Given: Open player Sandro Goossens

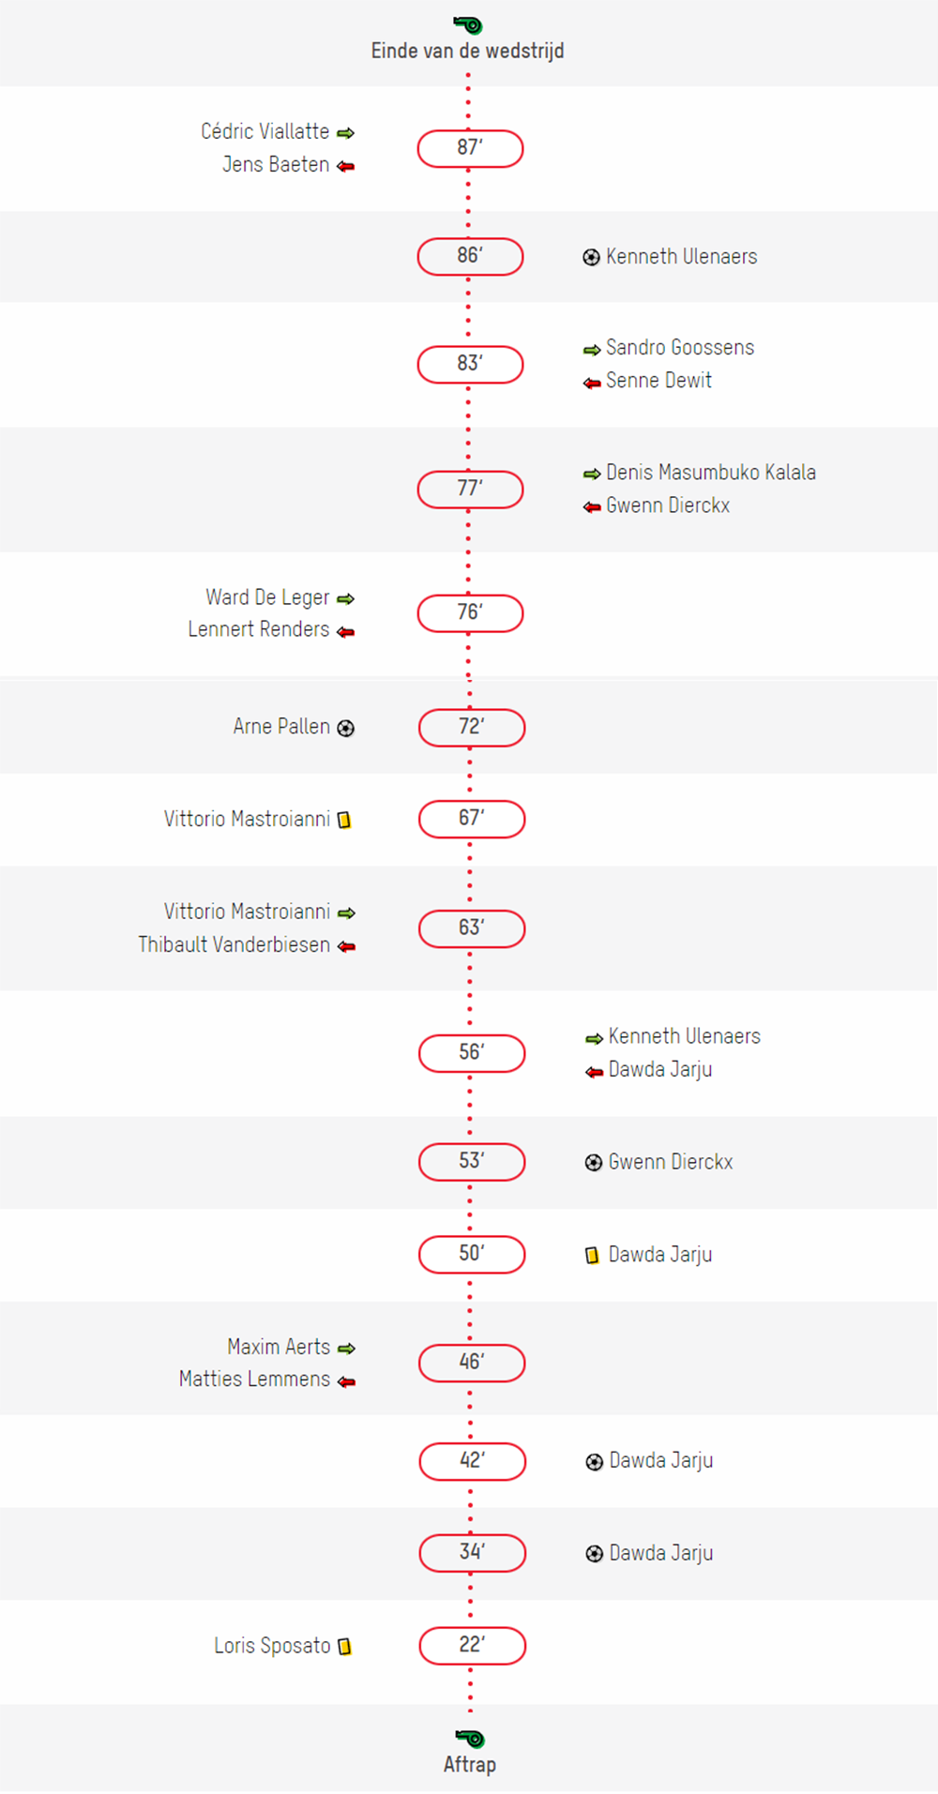Looking at the screenshot, I should coord(680,347).
